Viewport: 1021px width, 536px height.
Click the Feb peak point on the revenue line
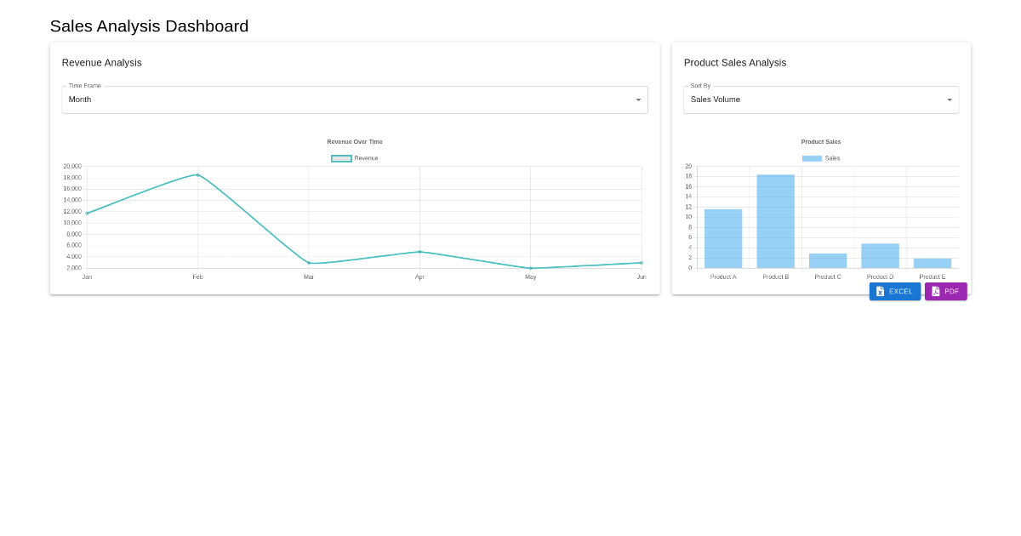click(x=197, y=174)
